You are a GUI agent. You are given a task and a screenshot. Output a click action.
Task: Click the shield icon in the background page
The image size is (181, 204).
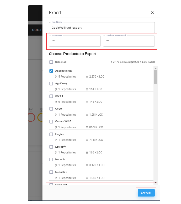(31, 109)
